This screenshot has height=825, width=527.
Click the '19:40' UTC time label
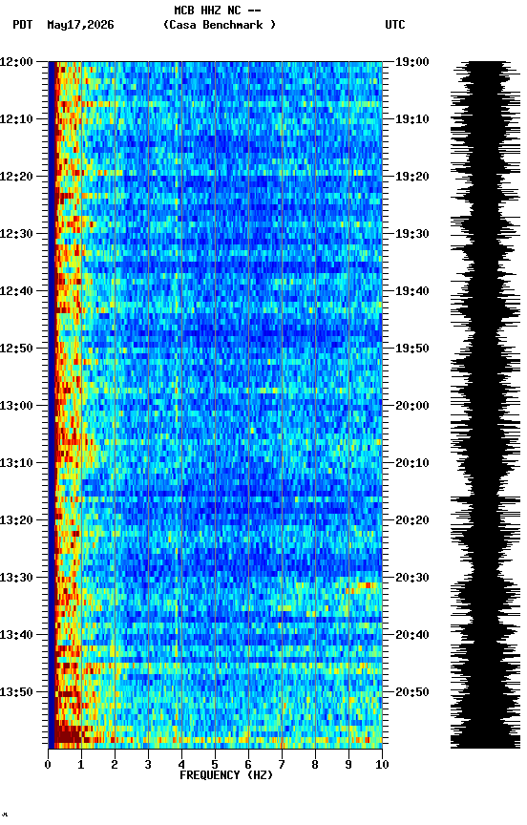(412, 291)
